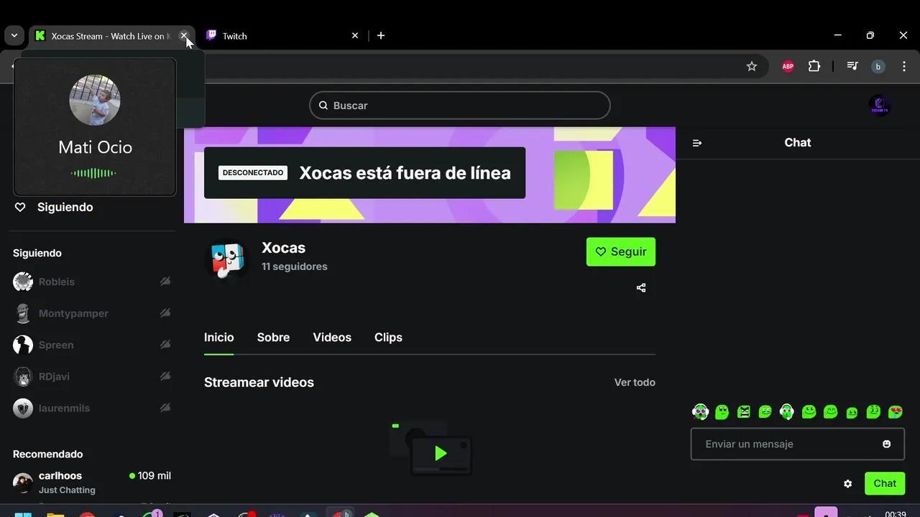Screen dimensions: 920x517
Task: Switch to the Sobre tab
Action: [273, 337]
